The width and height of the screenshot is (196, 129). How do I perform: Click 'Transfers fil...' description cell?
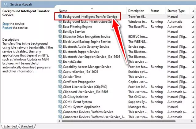[x=137, y=17]
